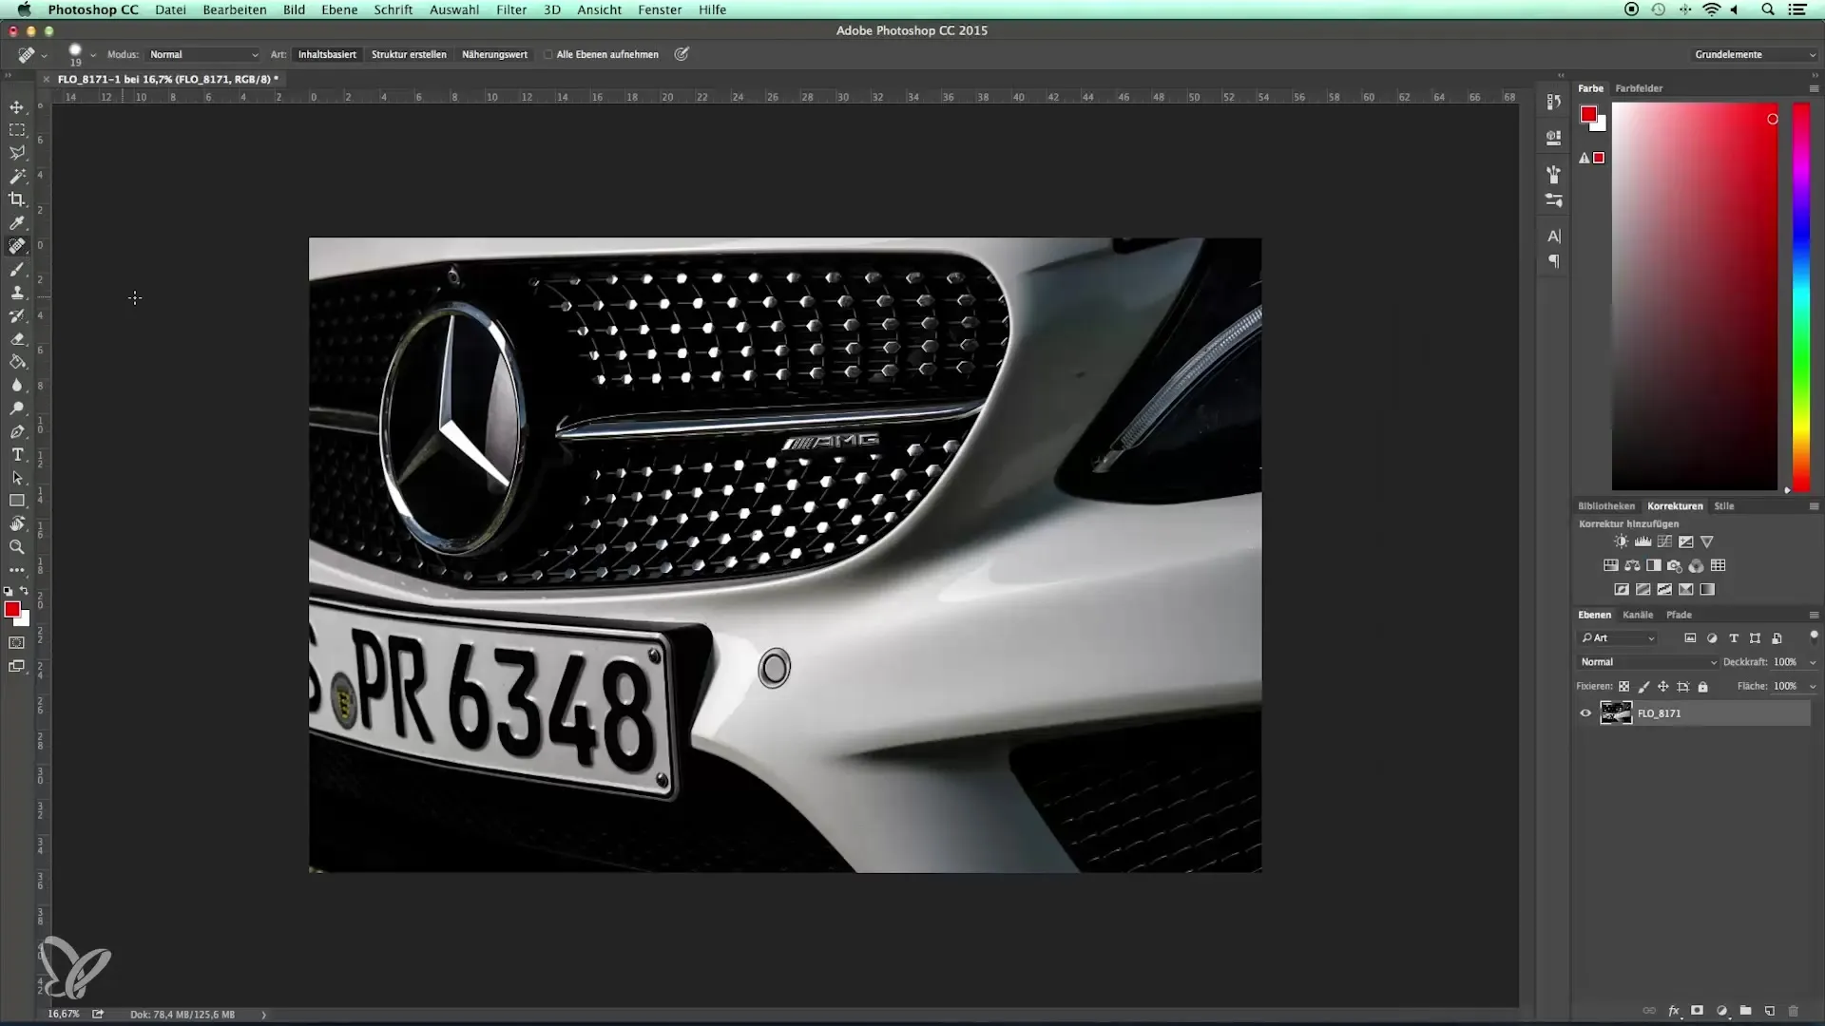Toggle lock position in Fixieren row
This screenshot has height=1026, width=1825.
point(1663,686)
